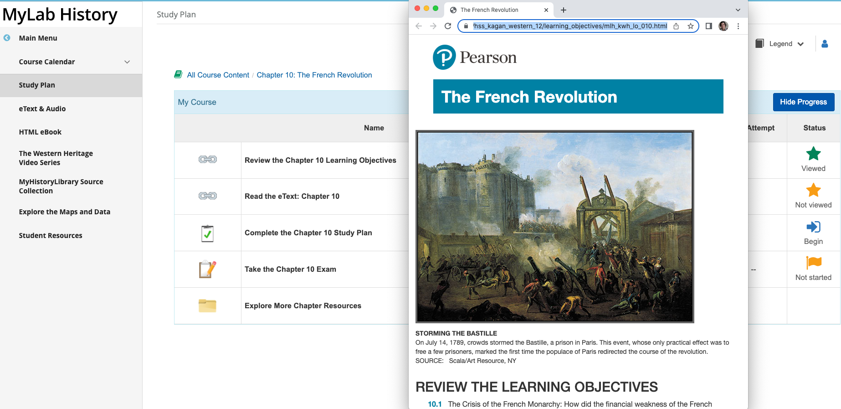Open the Chrome profile avatar
The image size is (841, 409).
click(723, 26)
